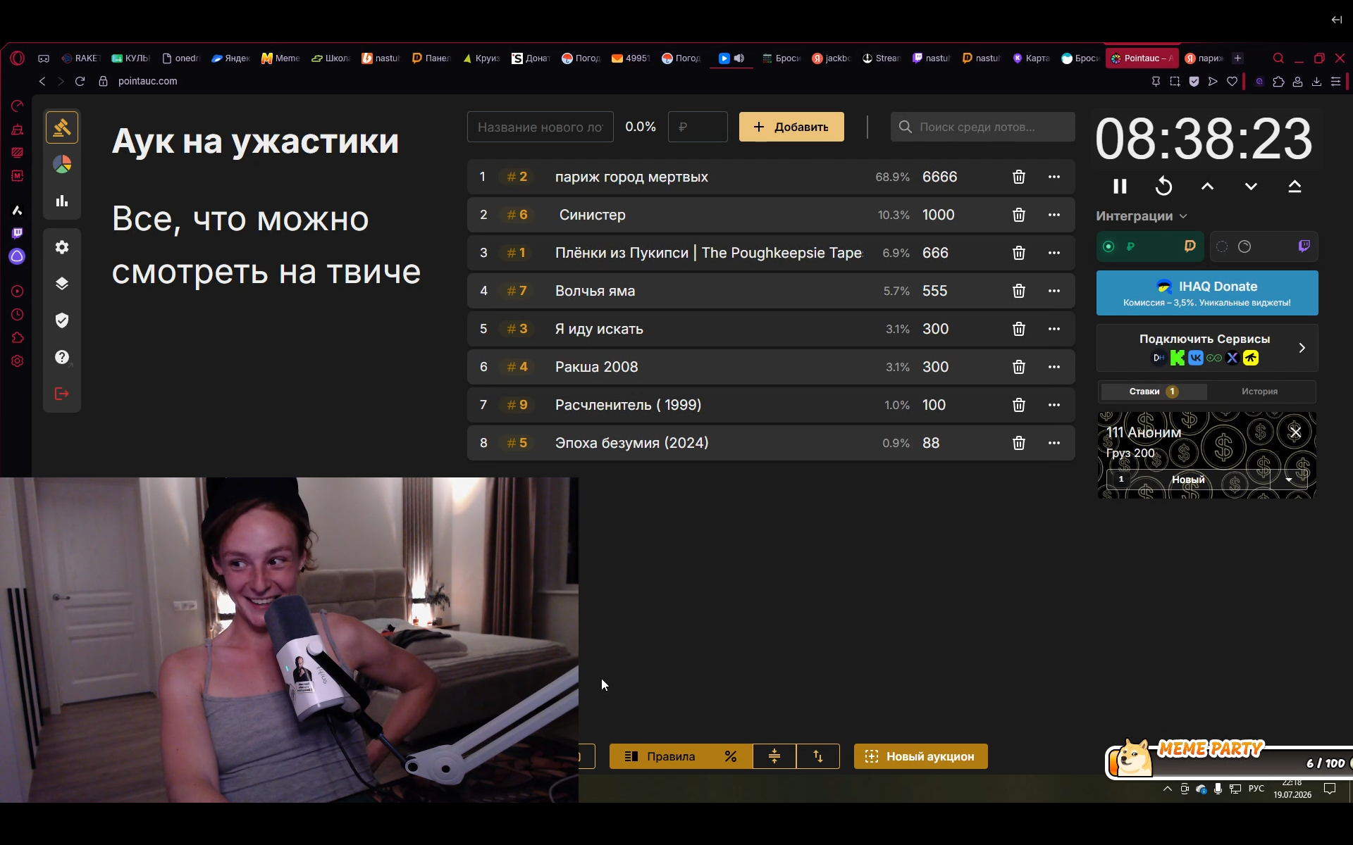The height and width of the screenshot is (845, 1353).
Task: Show hidden system tray icons
Action: pyautogui.click(x=1168, y=789)
